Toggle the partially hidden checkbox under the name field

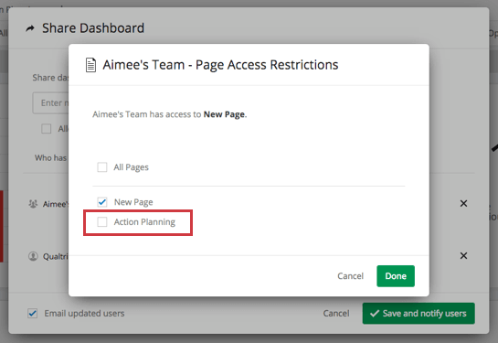[x=47, y=128]
